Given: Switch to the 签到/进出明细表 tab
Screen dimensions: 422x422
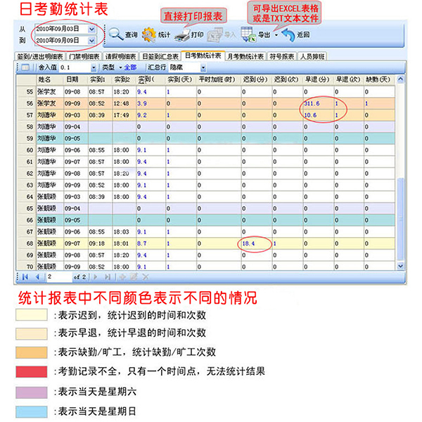Looking at the screenshot, I should coord(40,56).
